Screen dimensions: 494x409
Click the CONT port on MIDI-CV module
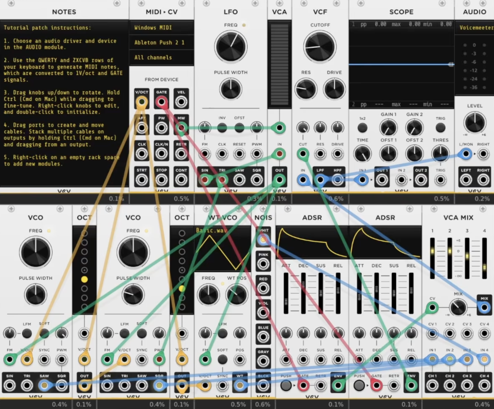coord(181,180)
